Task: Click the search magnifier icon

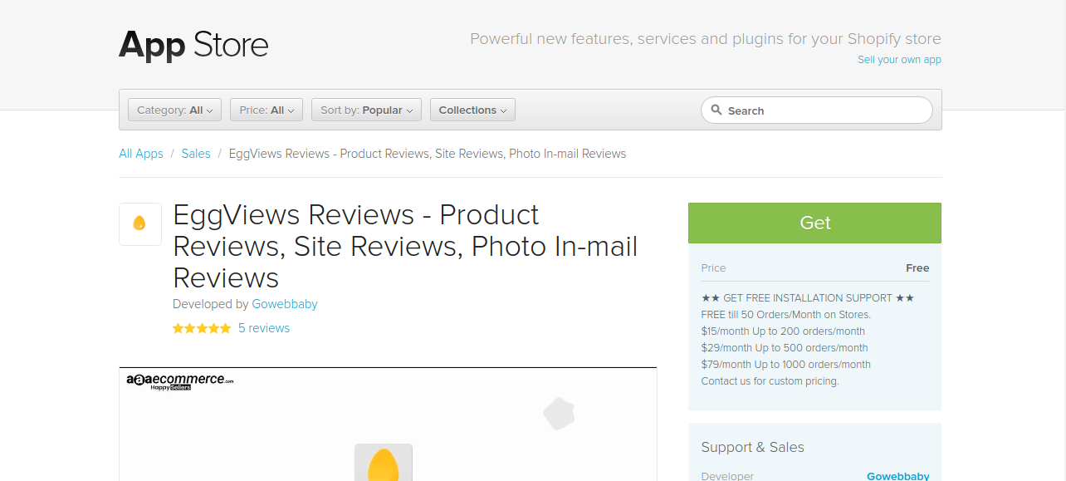Action: click(x=716, y=110)
